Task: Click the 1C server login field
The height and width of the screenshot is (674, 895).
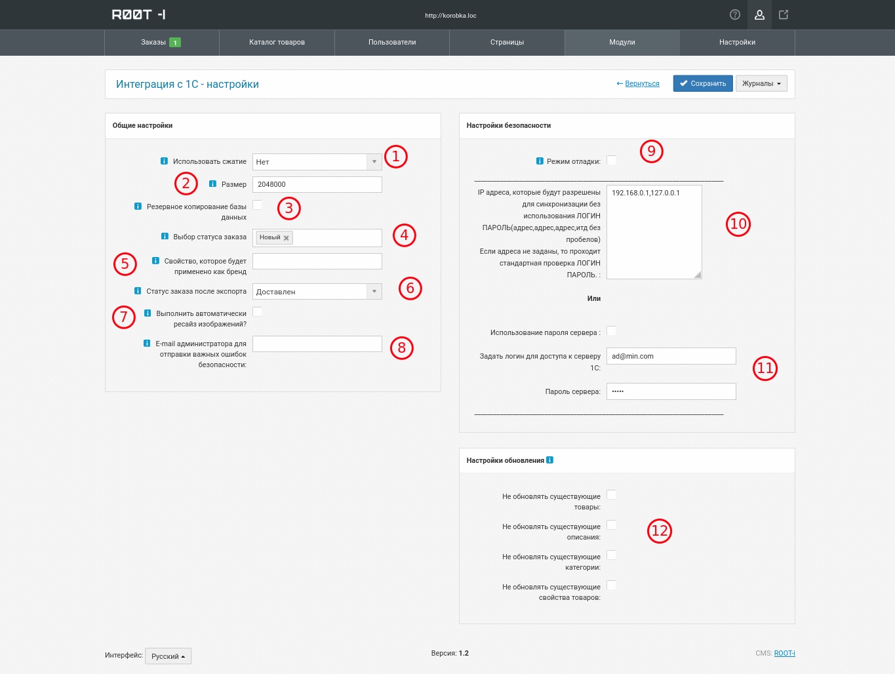Action: click(x=671, y=356)
